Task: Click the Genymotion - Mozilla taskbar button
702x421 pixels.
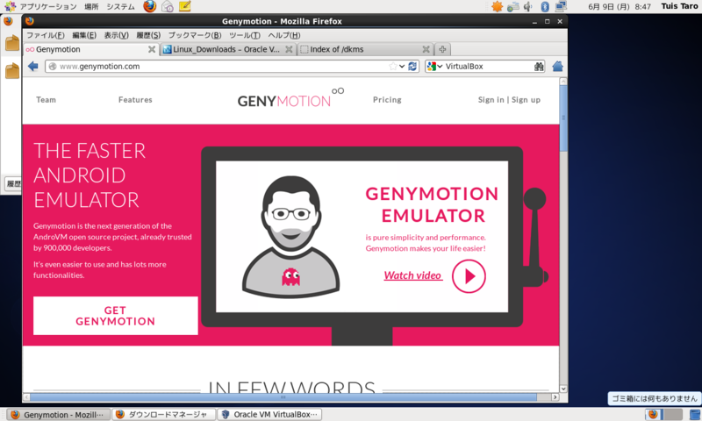Action: pos(59,414)
